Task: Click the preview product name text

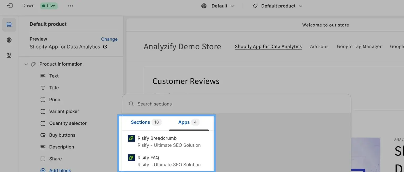Action: [65, 47]
